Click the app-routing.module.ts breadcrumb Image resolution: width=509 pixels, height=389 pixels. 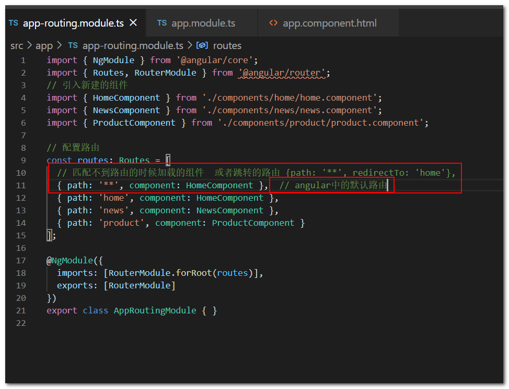click(133, 46)
